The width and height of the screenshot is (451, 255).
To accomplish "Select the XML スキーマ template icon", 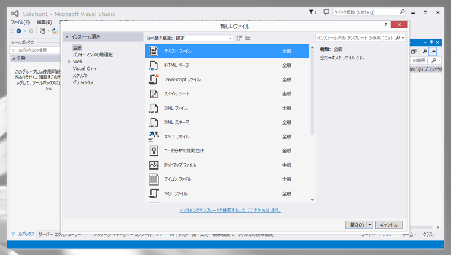I will (x=154, y=123).
